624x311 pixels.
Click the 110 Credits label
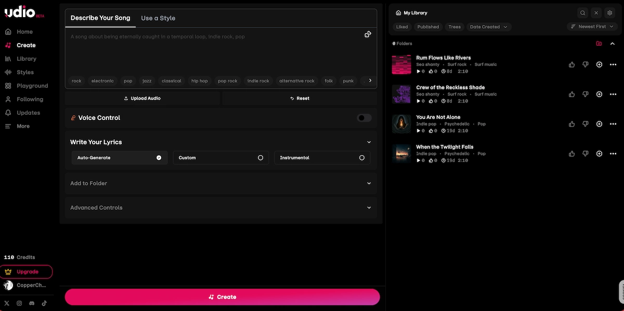click(x=19, y=258)
